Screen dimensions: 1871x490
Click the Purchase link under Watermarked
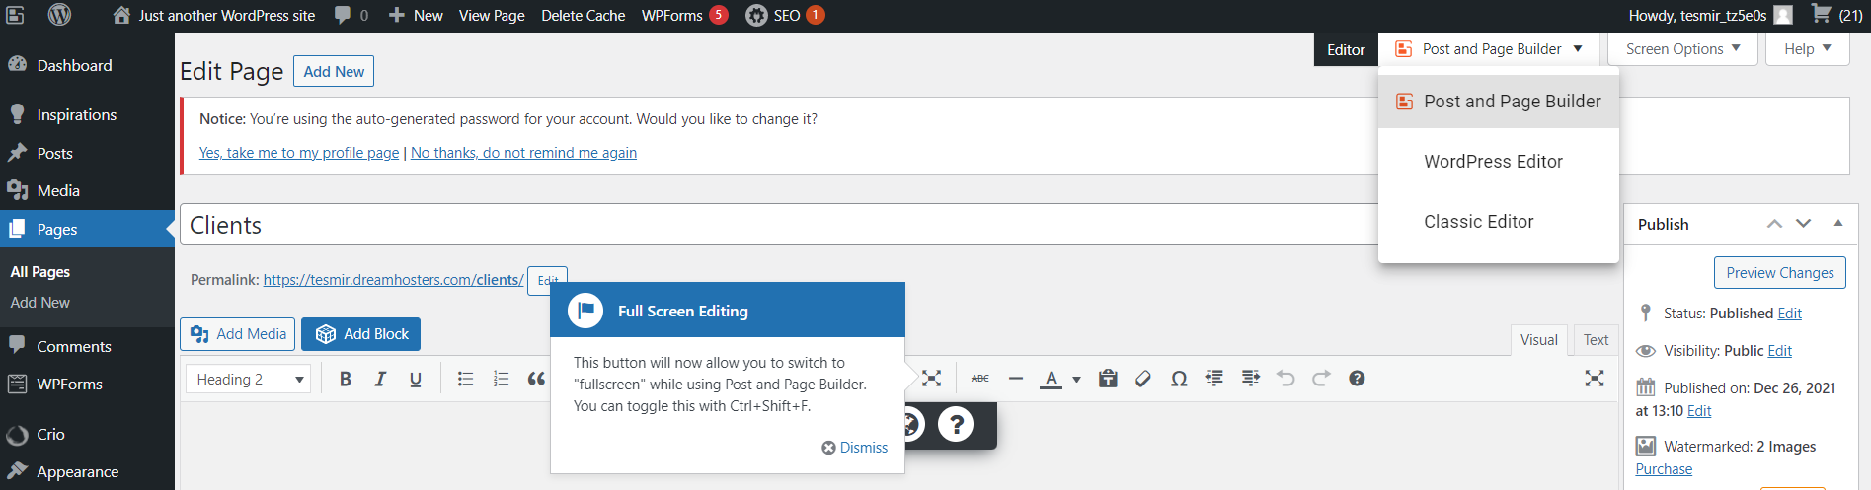[1664, 469]
